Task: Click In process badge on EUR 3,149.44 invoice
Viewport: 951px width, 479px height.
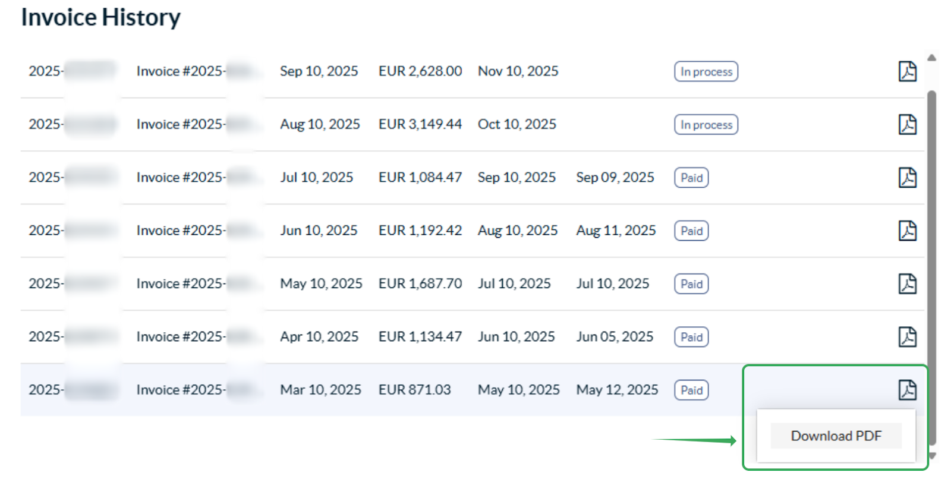Action: coord(706,125)
